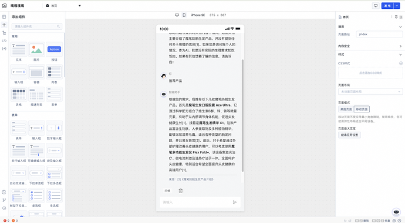Viewport: 405px width, 223px height.
Task: Expand the 内容安全 section
Action: [400, 46]
